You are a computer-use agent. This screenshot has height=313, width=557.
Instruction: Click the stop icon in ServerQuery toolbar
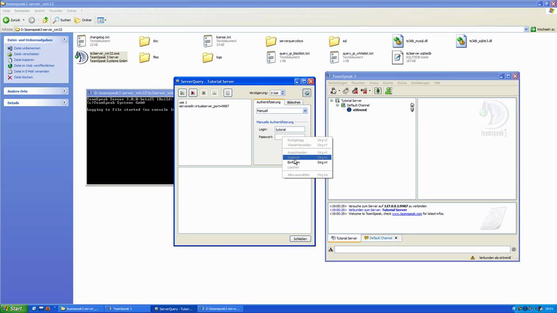[x=203, y=93]
